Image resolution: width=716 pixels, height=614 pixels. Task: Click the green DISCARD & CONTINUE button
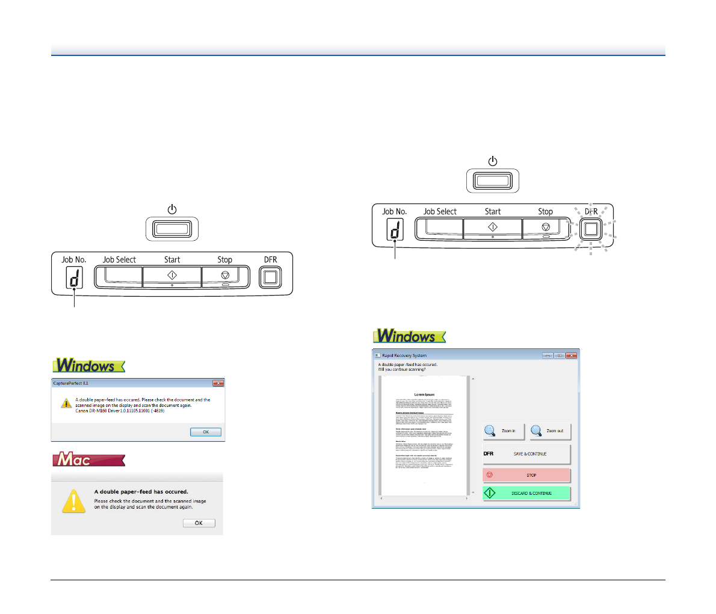[526, 493]
